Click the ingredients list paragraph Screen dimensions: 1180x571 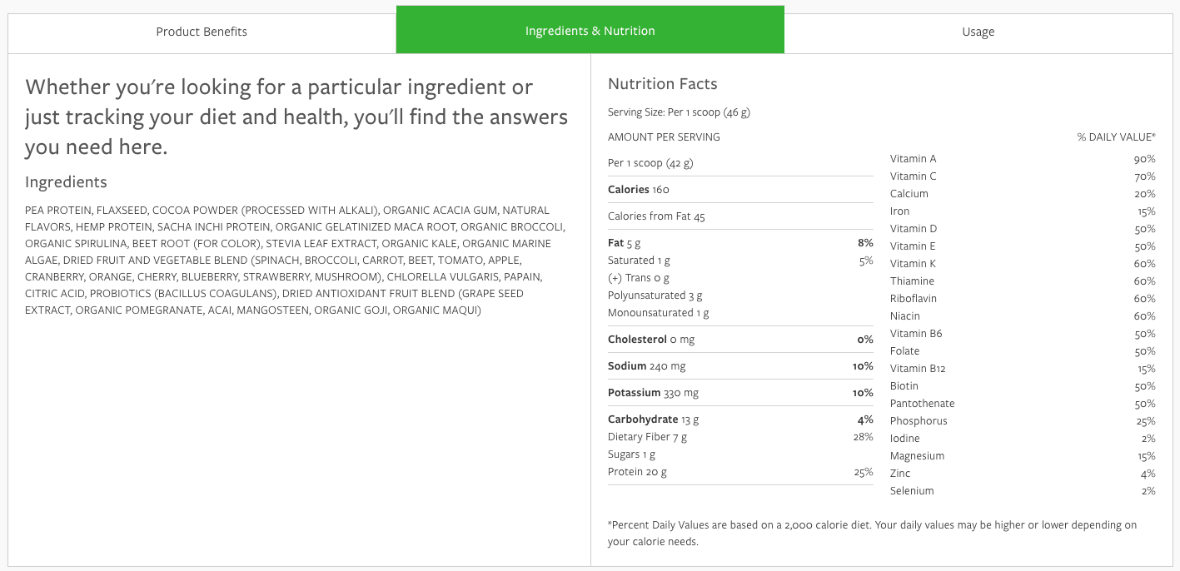(x=296, y=261)
